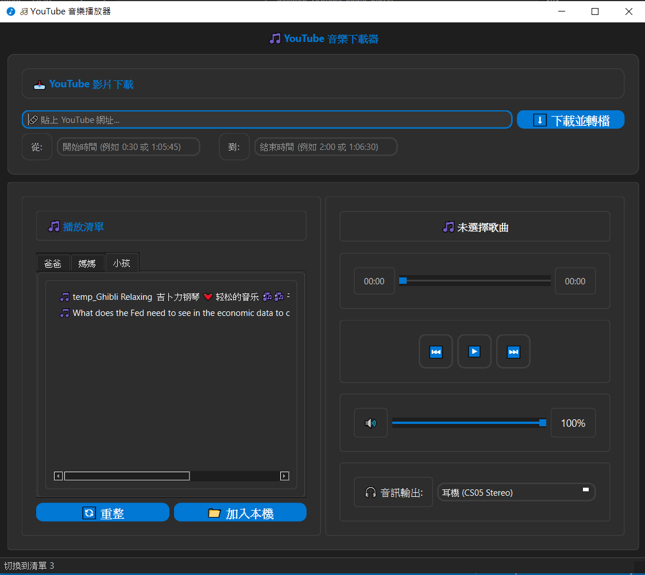The image size is (645, 575).
Task: Click the volume slider handle
Action: point(543,423)
